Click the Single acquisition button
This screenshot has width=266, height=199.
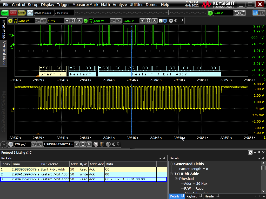click(22, 13)
